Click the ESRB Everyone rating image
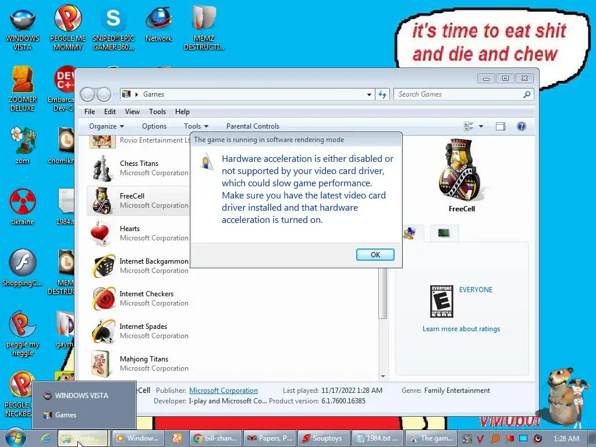596x447 pixels. pos(441,301)
